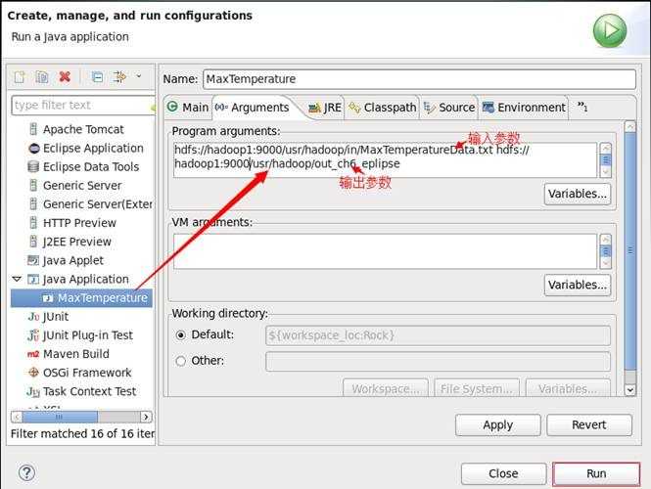Click the Revert button
651x489 pixels.
pos(589,424)
